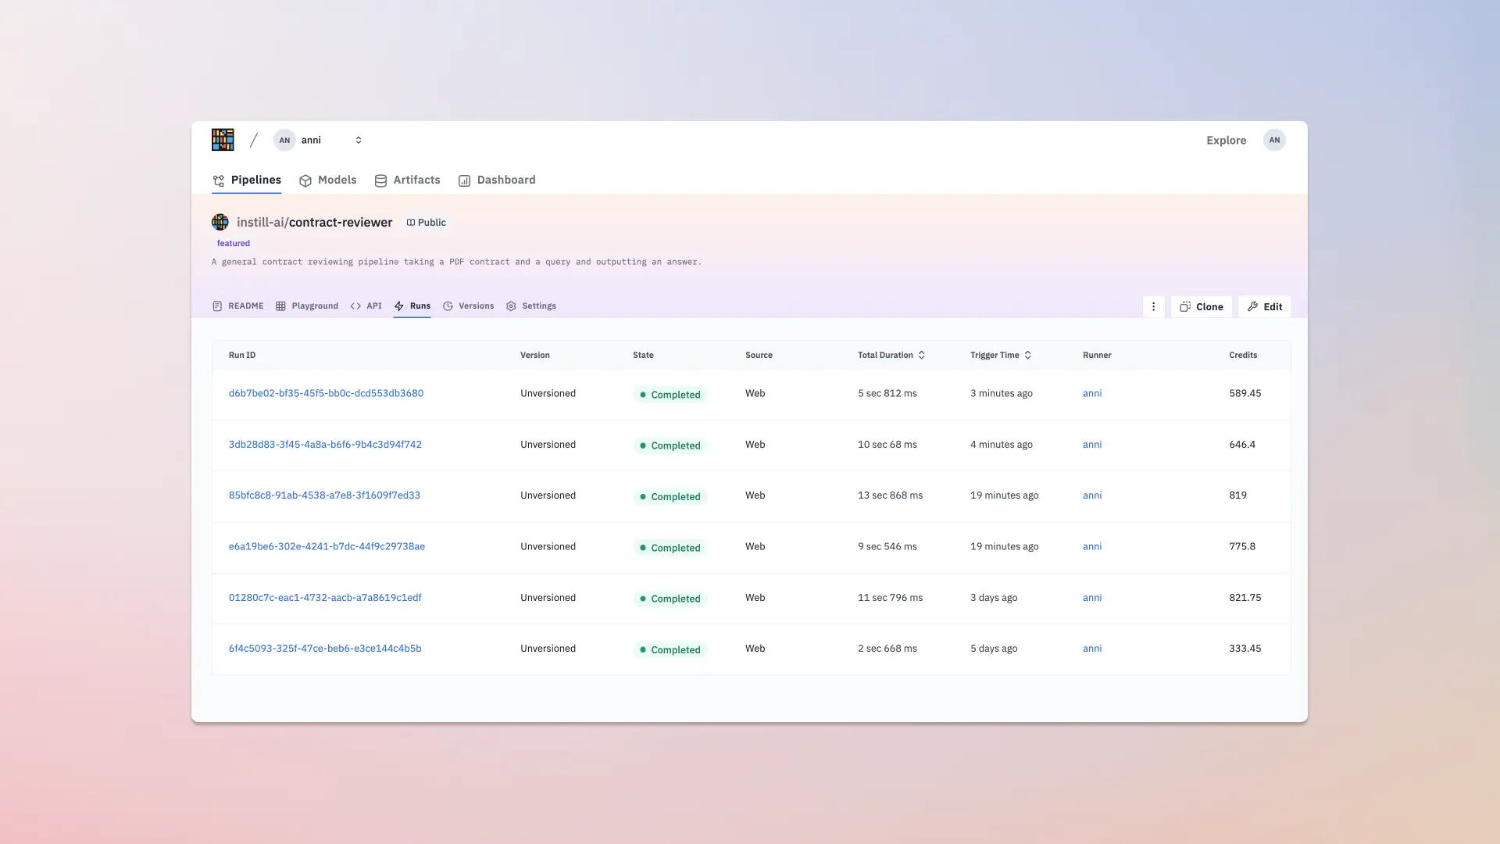1500x844 pixels.
Task: Go to the Dashboard tab
Action: 497,180
